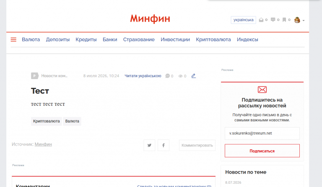Click the article title Тест
This screenshot has height=187, width=322.
coord(40,91)
